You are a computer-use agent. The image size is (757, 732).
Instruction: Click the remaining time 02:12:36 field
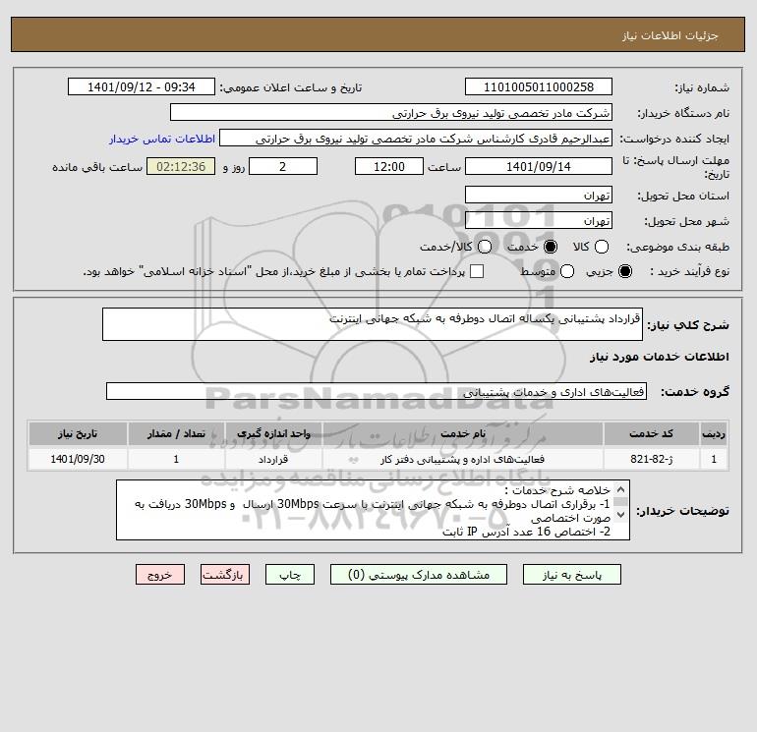(x=181, y=166)
